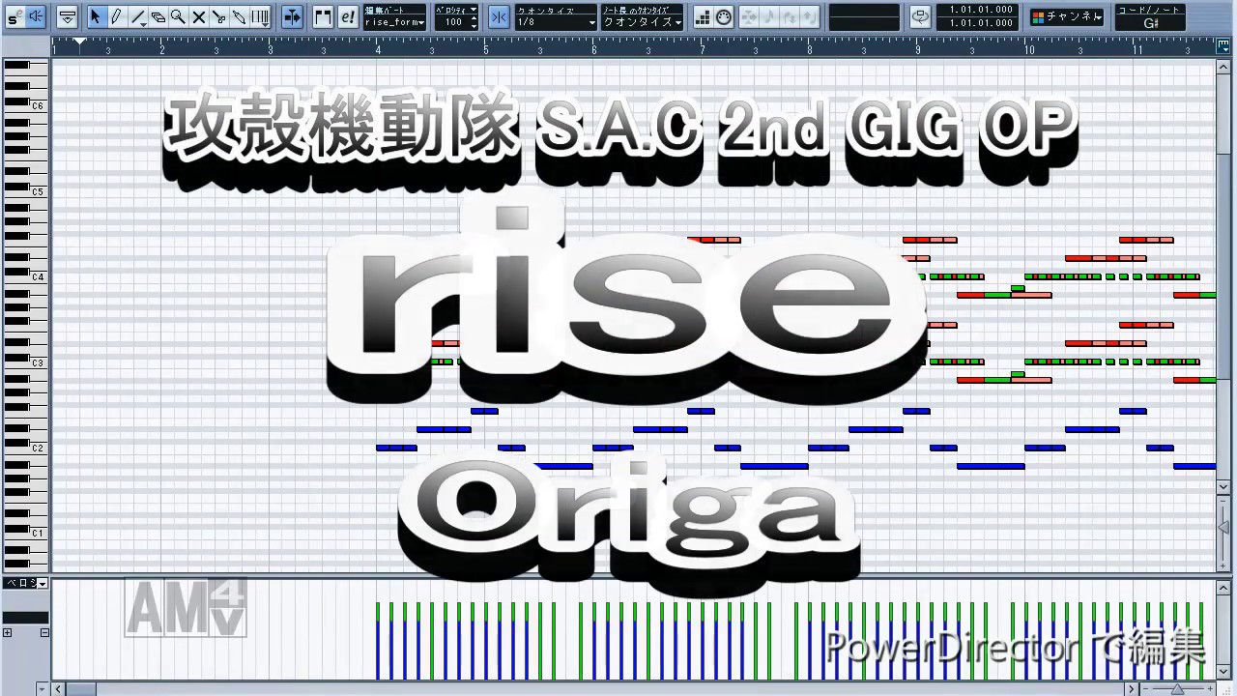
Task: Adjust the vertical zoom slider
Action: click(x=1223, y=528)
